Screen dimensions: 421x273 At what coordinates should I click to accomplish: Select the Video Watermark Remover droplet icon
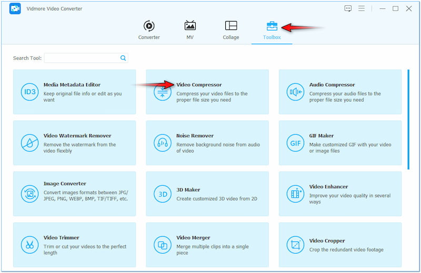(x=29, y=143)
